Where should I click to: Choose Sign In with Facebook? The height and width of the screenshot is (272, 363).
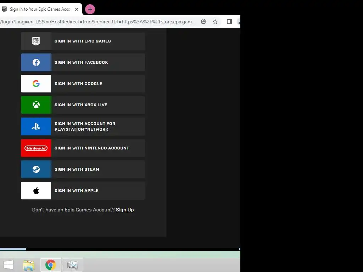[83, 62]
